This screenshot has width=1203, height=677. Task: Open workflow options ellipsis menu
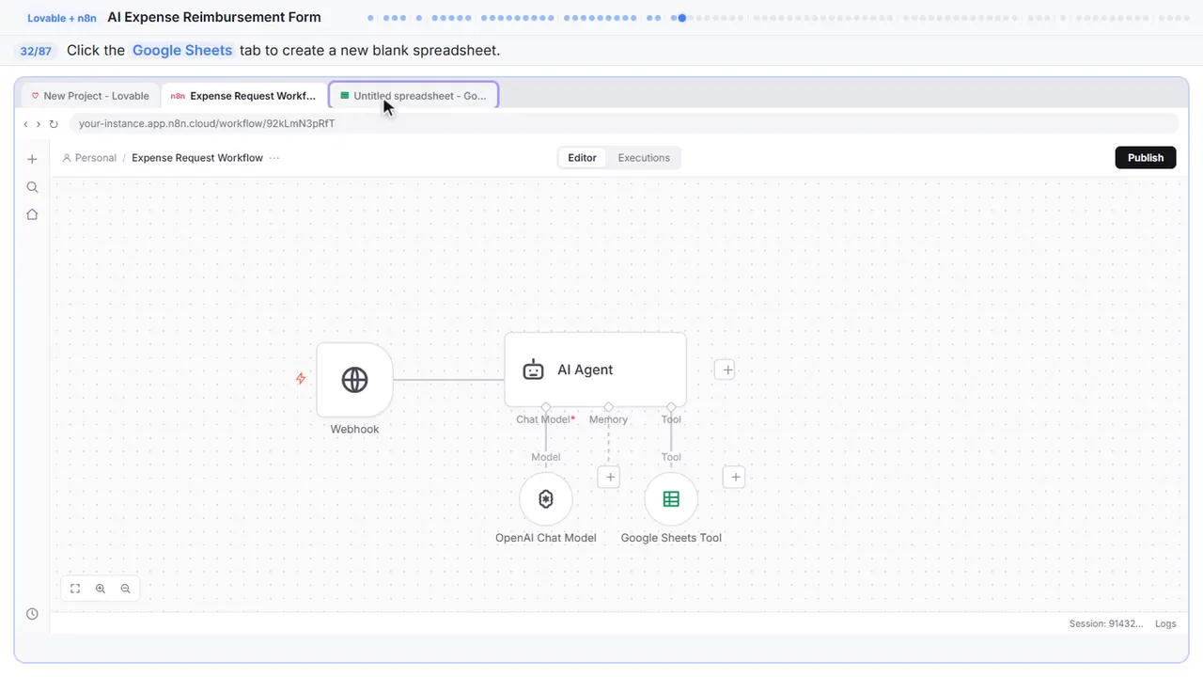tap(274, 158)
